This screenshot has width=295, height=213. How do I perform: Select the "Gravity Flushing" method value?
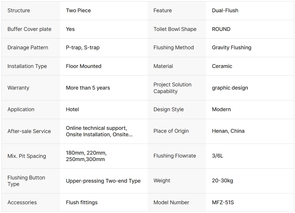[231, 48]
